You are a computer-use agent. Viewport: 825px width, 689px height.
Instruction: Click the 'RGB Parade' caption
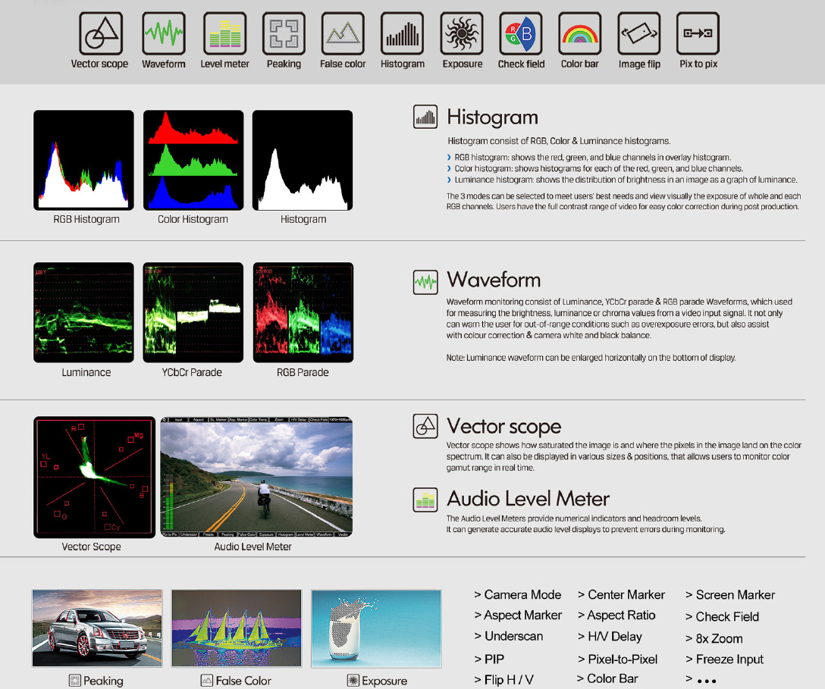303,372
